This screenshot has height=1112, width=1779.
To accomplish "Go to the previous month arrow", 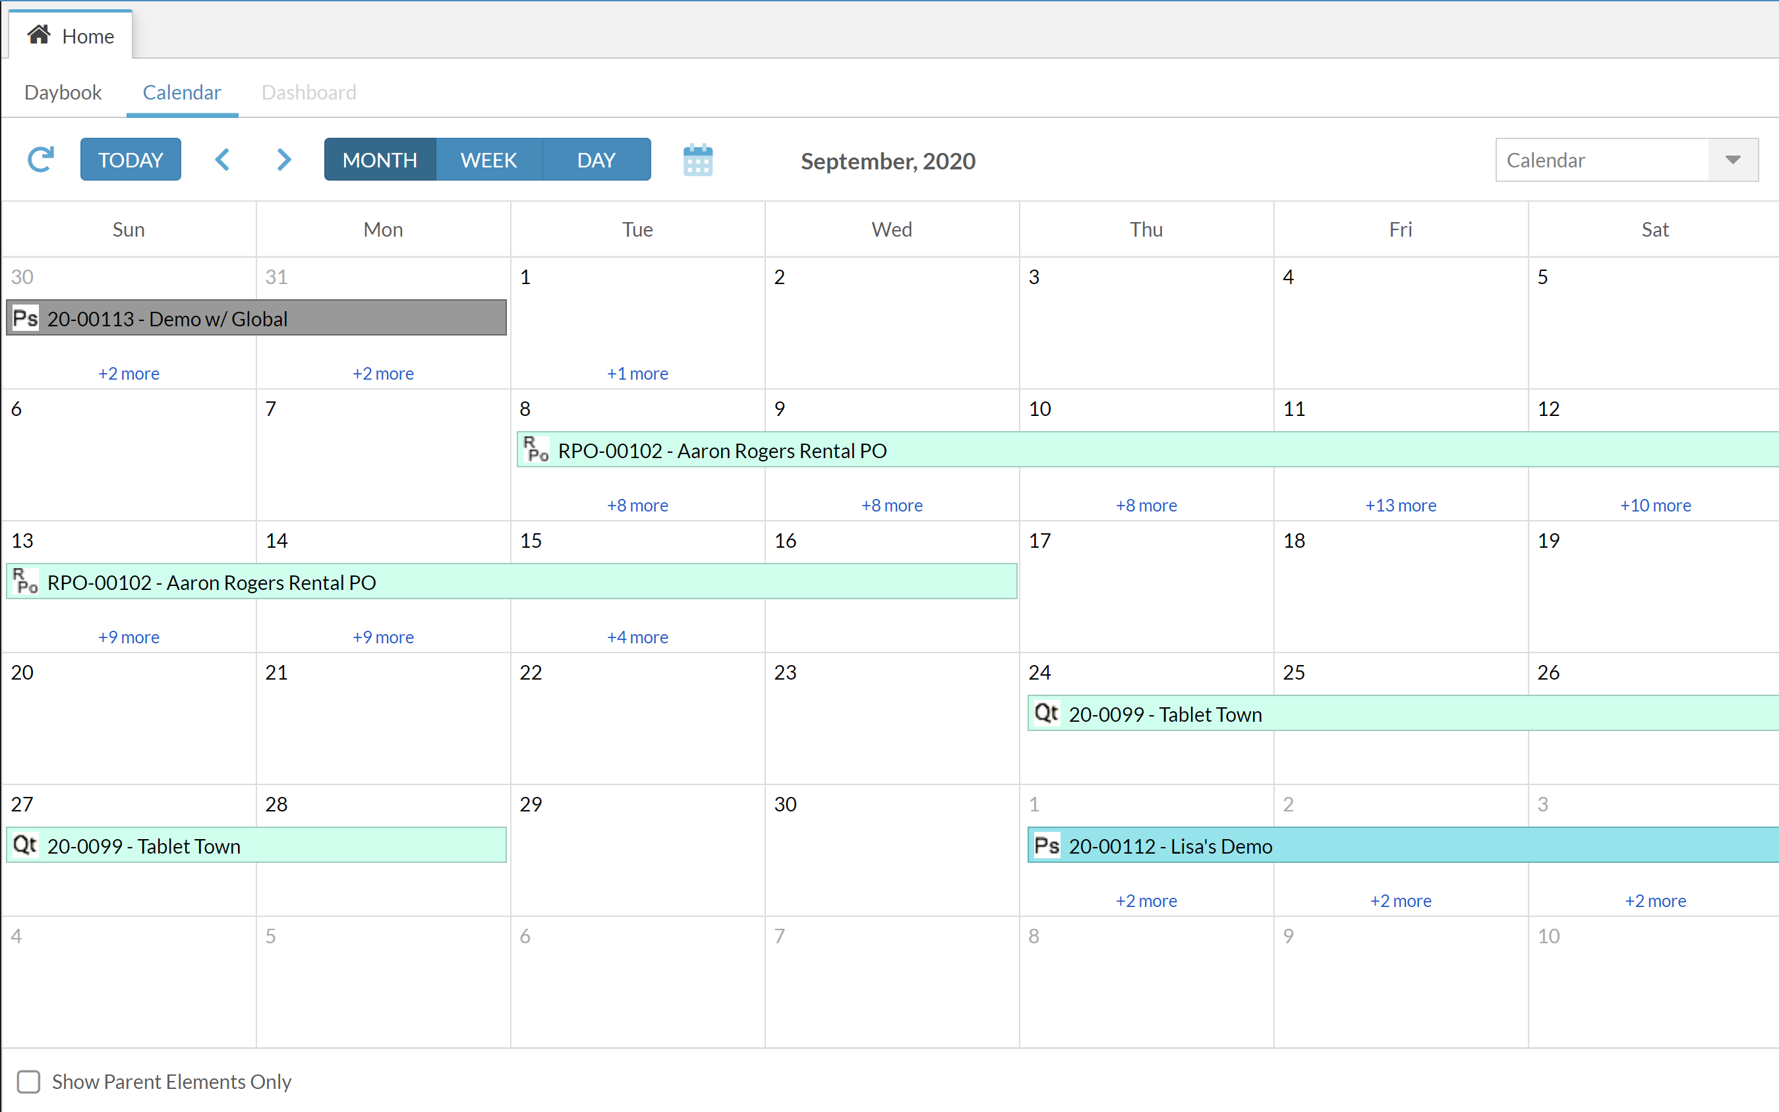I will pos(223,160).
